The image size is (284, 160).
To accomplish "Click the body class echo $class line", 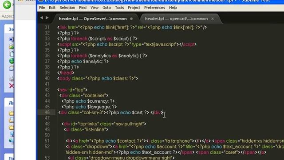I will point(98,78).
